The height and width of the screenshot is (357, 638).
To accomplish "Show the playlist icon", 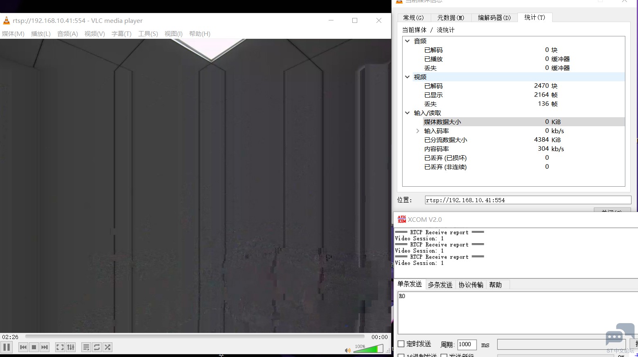I will coord(86,347).
